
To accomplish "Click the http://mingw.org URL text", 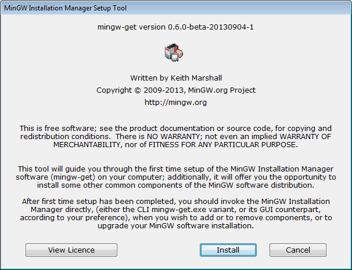I will [x=175, y=103].
